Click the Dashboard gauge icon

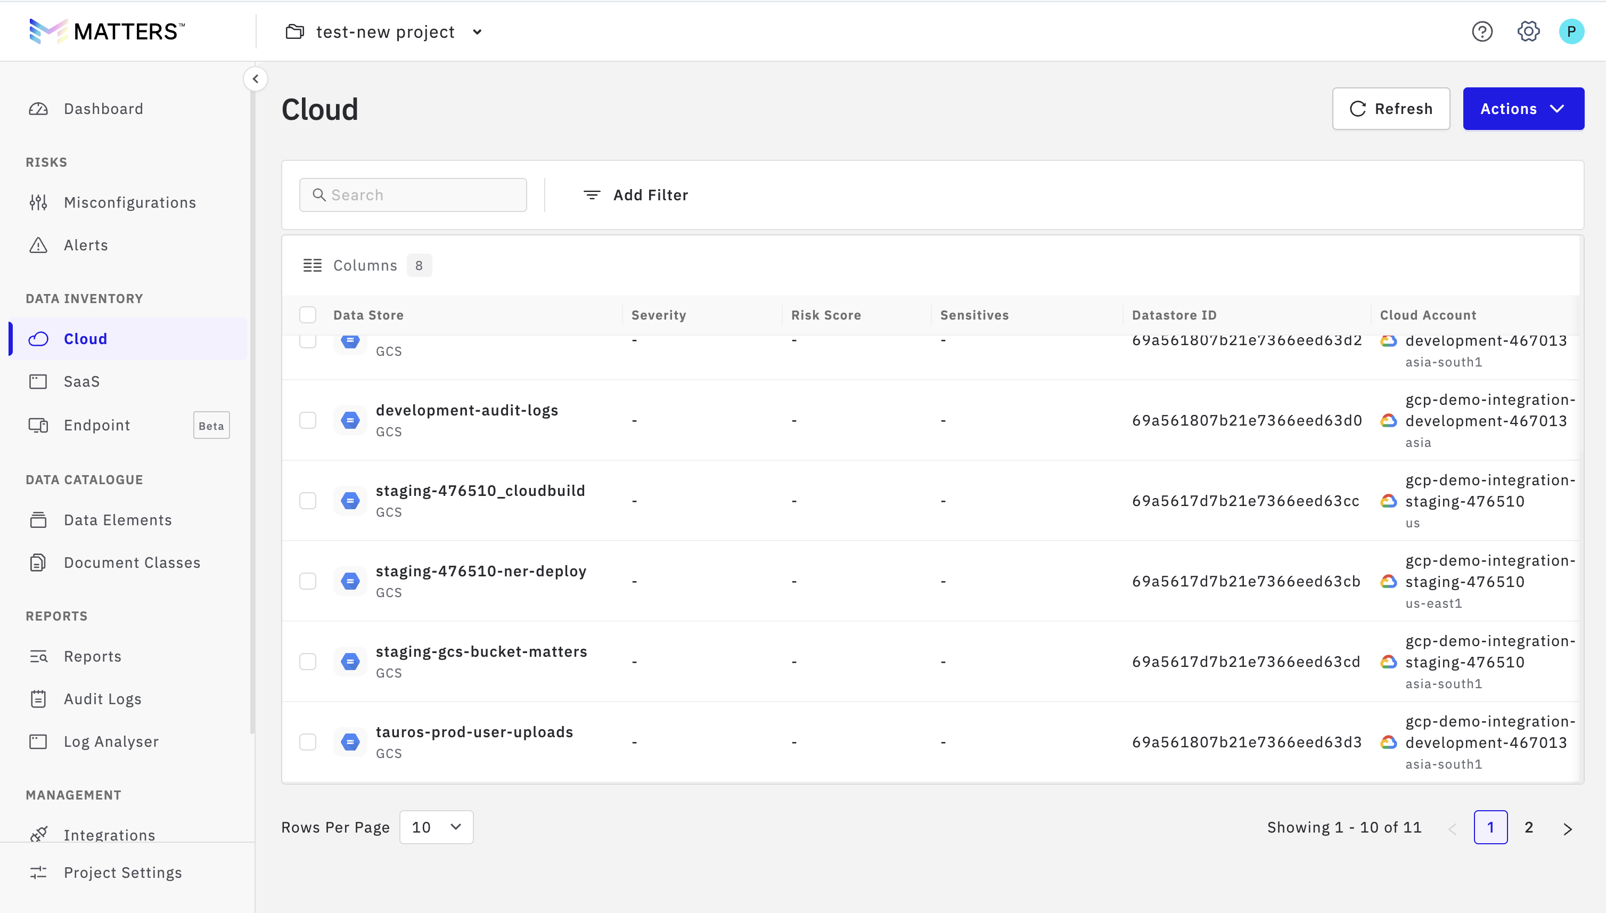(x=38, y=109)
